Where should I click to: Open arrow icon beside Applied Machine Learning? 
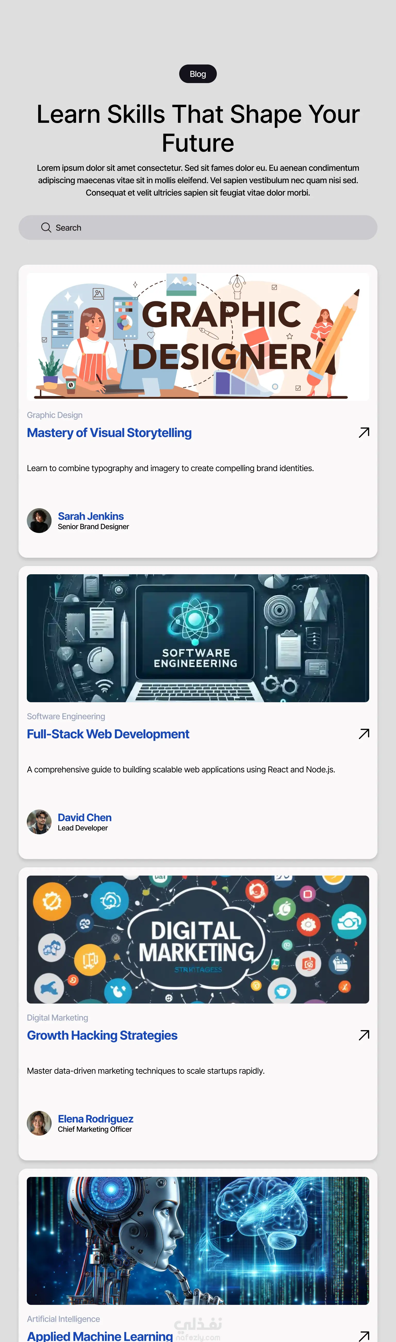(364, 1336)
